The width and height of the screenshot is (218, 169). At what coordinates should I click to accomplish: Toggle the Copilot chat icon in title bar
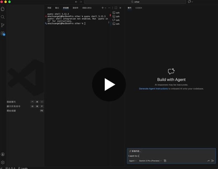[x=189, y=2]
